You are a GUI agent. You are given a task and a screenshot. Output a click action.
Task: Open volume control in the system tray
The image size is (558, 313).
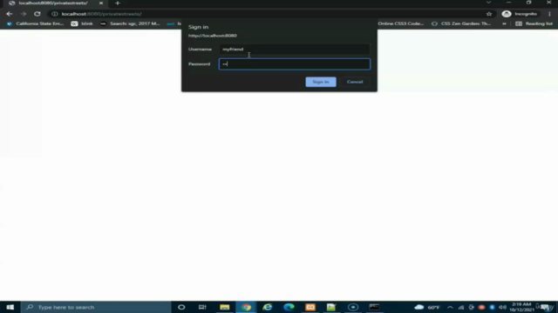502,307
